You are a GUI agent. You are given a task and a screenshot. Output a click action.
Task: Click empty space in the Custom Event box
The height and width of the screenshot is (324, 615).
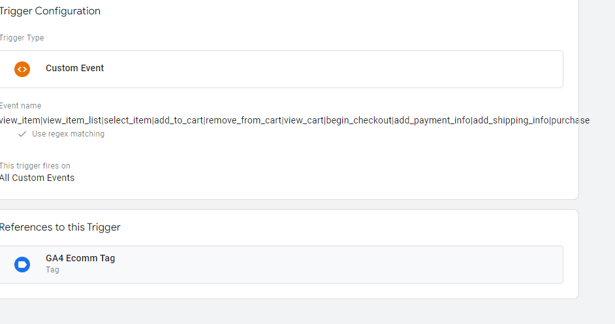[334, 69]
